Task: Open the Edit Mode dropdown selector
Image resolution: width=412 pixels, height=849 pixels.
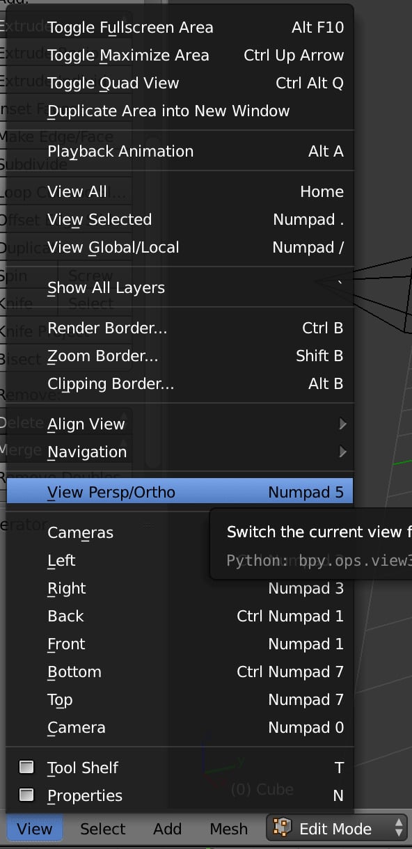Action: pos(337,828)
